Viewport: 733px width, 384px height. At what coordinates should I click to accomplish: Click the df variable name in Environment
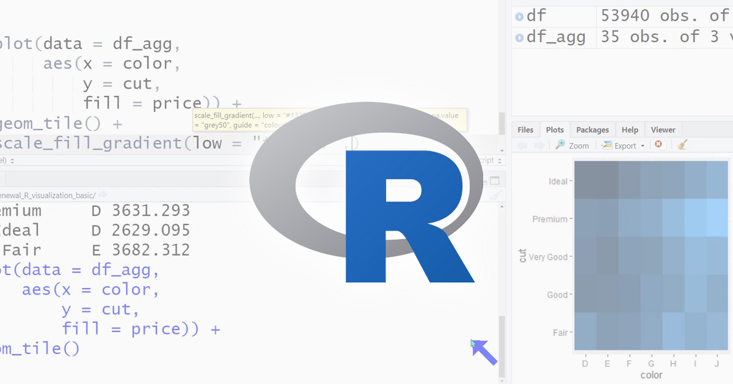click(536, 16)
